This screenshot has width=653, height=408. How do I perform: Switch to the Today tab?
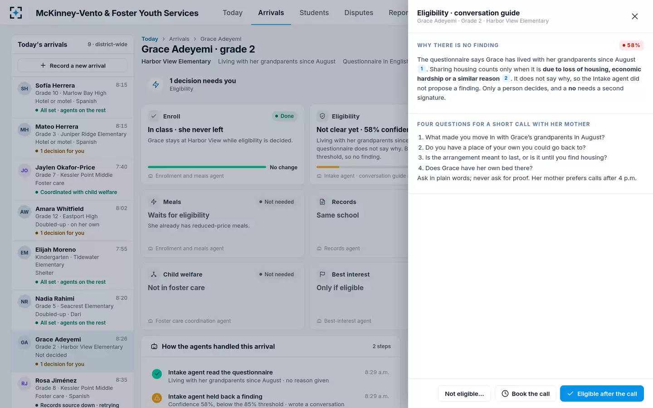[233, 13]
